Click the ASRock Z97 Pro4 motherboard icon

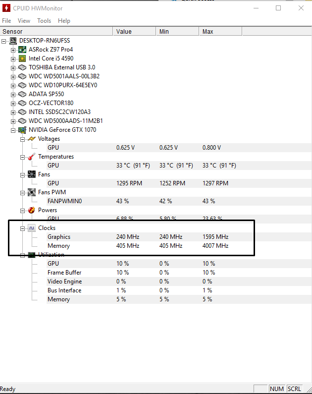coord(22,50)
